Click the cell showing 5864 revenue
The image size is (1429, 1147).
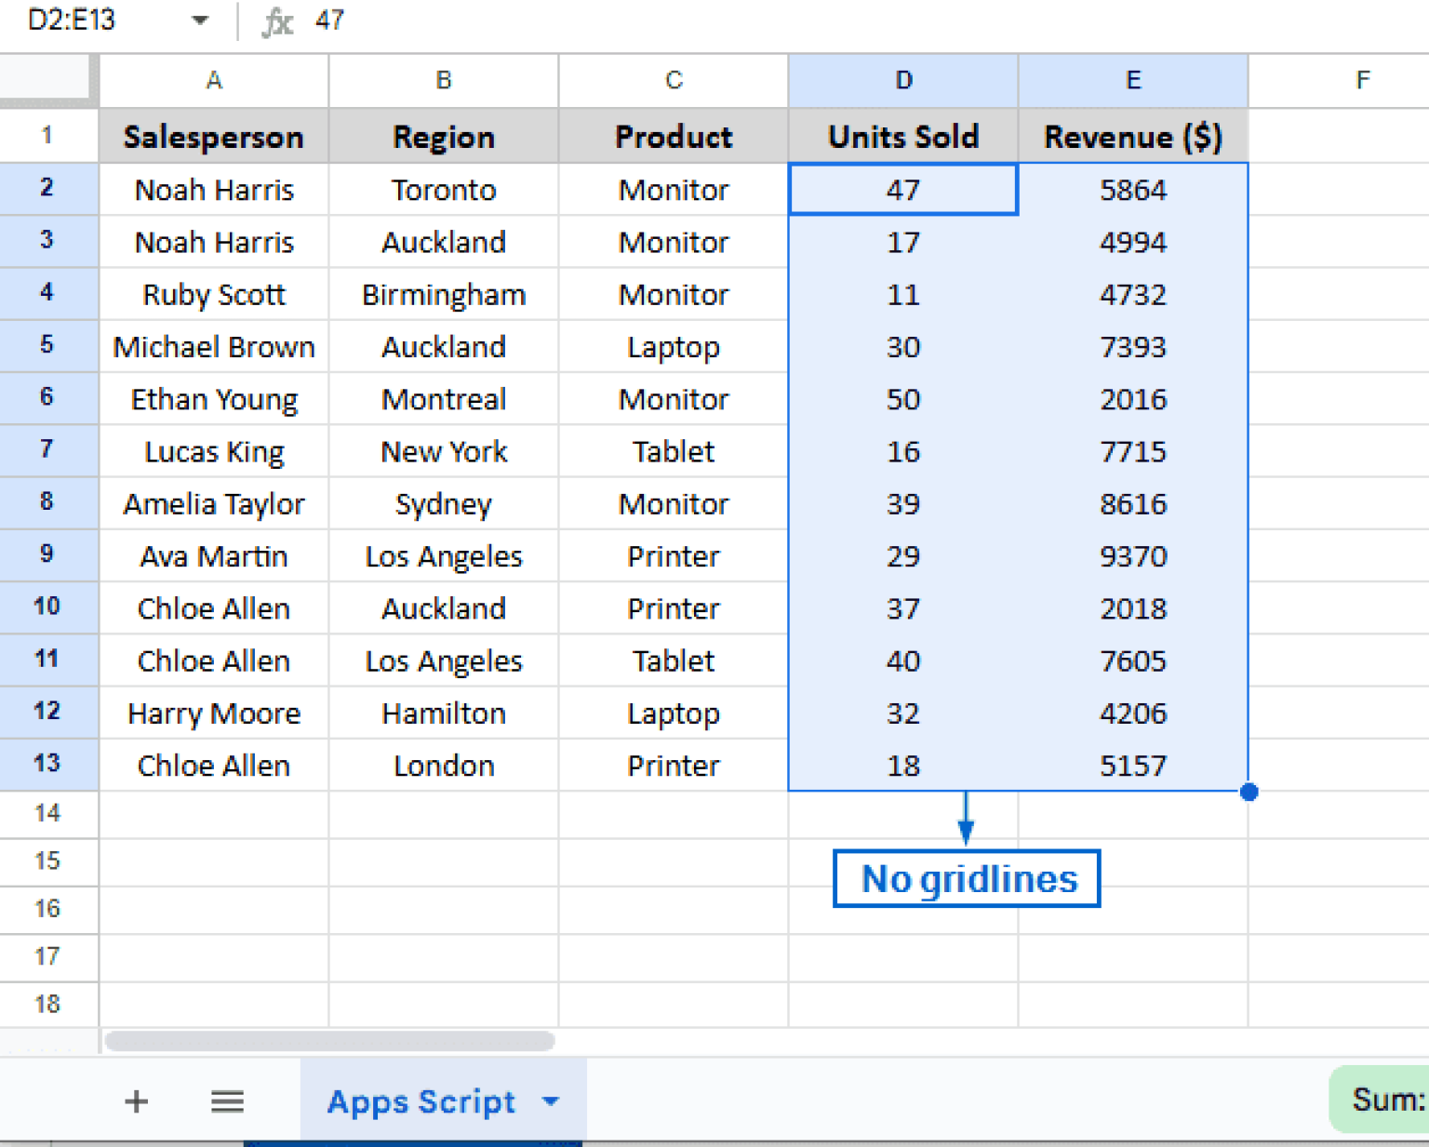tap(1132, 190)
